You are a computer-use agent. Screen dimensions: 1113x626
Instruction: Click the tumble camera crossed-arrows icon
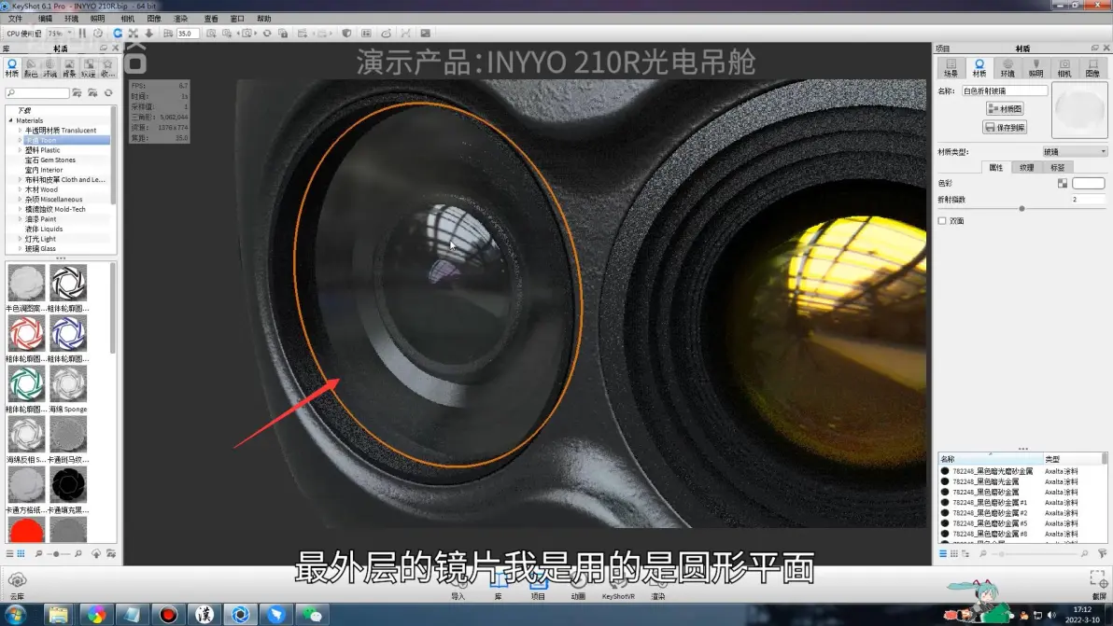[x=133, y=34]
